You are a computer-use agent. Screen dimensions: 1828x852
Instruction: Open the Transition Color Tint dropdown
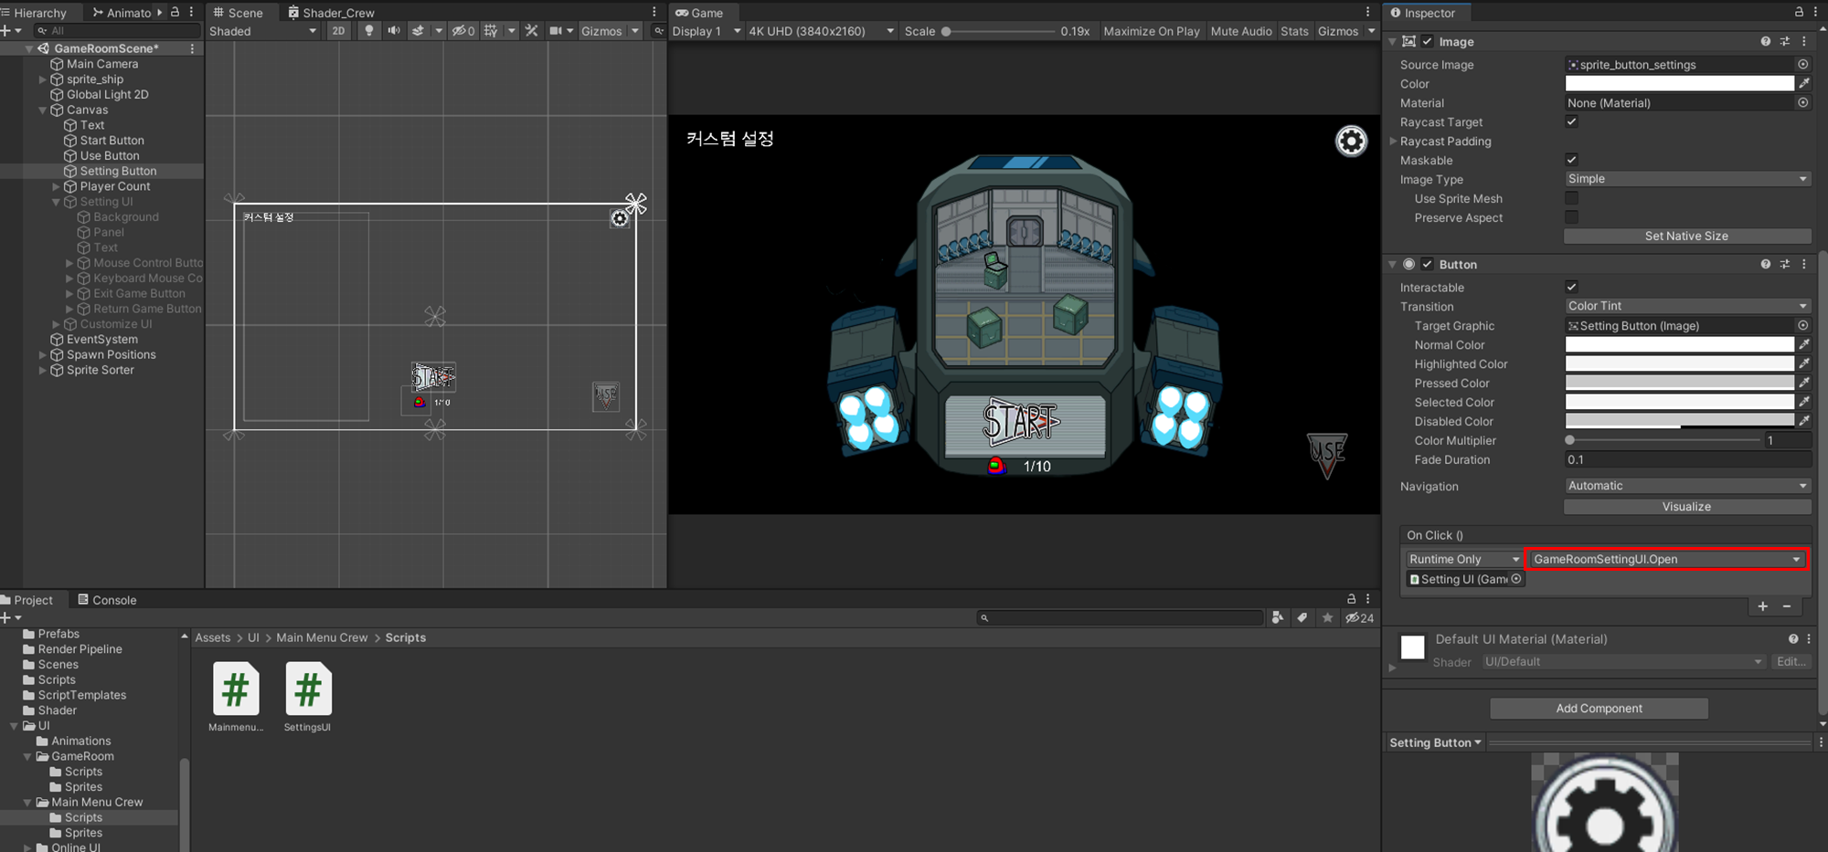tap(1687, 306)
